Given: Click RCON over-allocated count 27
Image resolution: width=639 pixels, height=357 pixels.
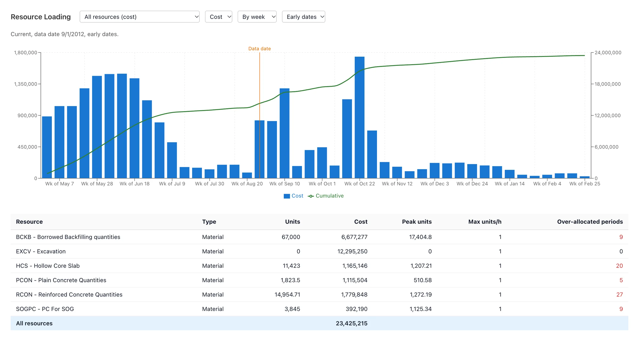Looking at the screenshot, I should tap(620, 294).
